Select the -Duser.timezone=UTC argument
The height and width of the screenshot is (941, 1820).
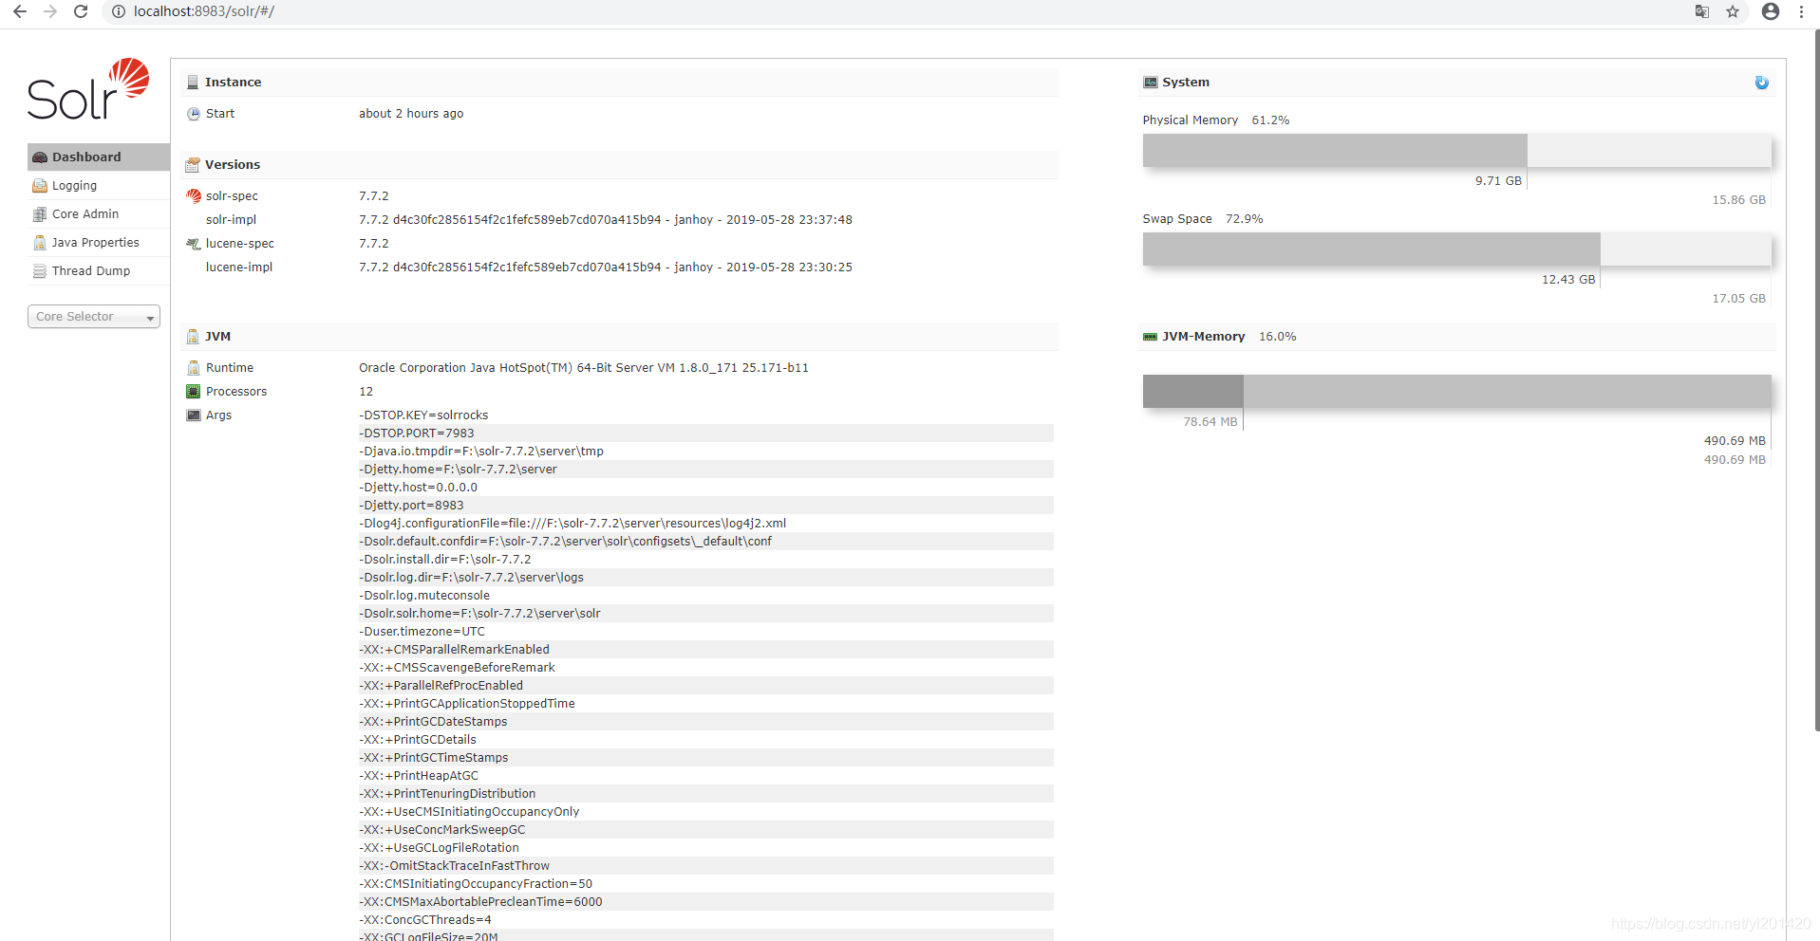click(422, 632)
